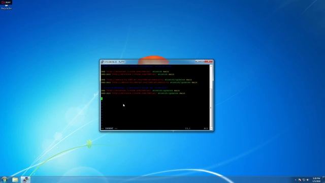Click the PuTTY scrollbar down arrow

pos(211,129)
